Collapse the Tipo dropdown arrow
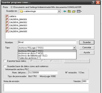 pos(74,48)
